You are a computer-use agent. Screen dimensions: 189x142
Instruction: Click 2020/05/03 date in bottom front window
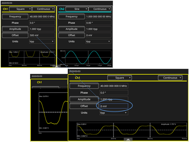coord(75,71)
